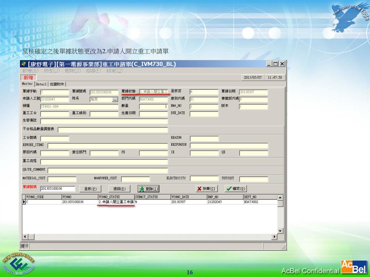Click the grid scrollbar down arrow
Screen dimensions: 370x277
280,231
